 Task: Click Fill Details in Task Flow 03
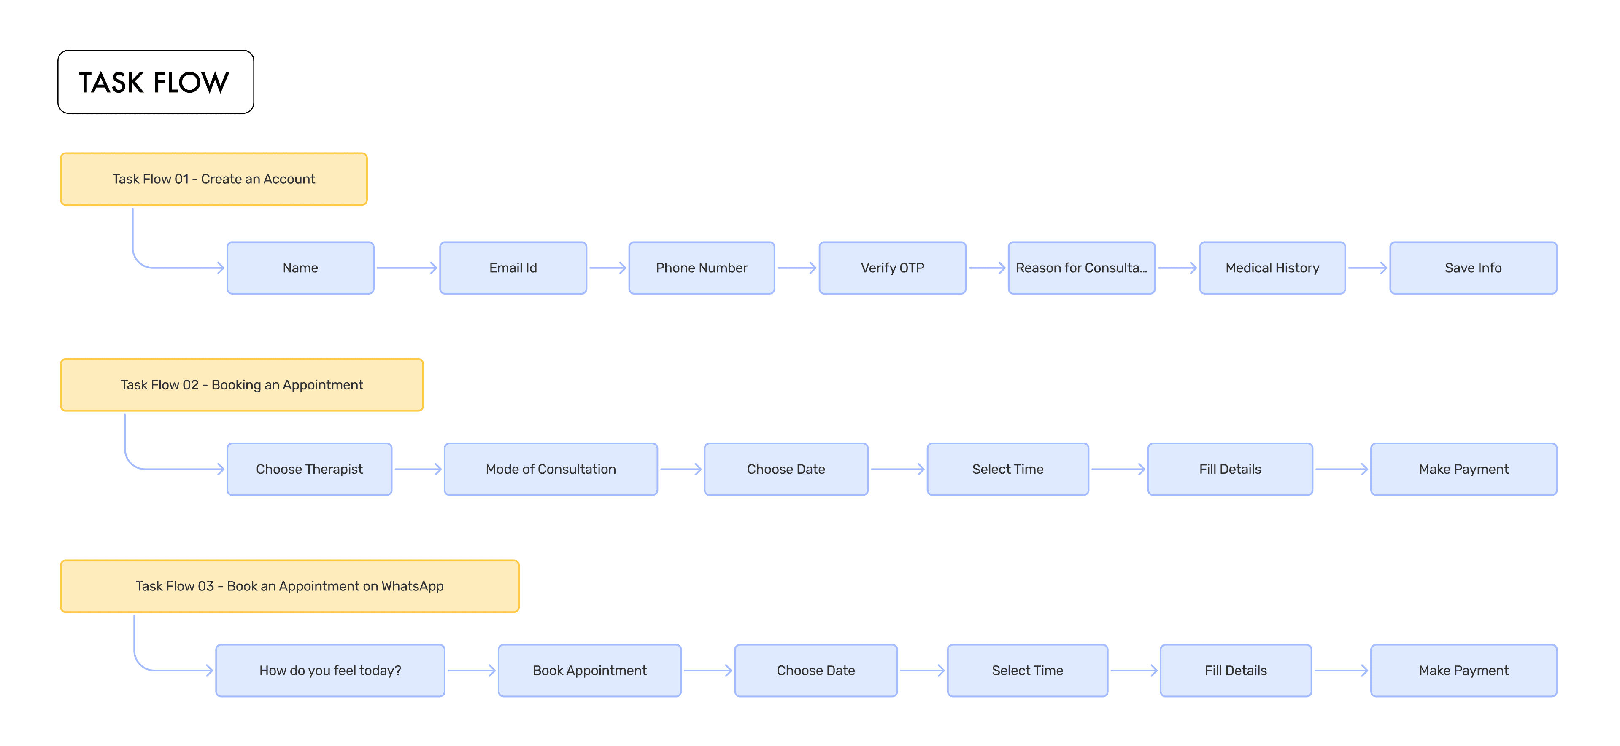pos(1235,670)
